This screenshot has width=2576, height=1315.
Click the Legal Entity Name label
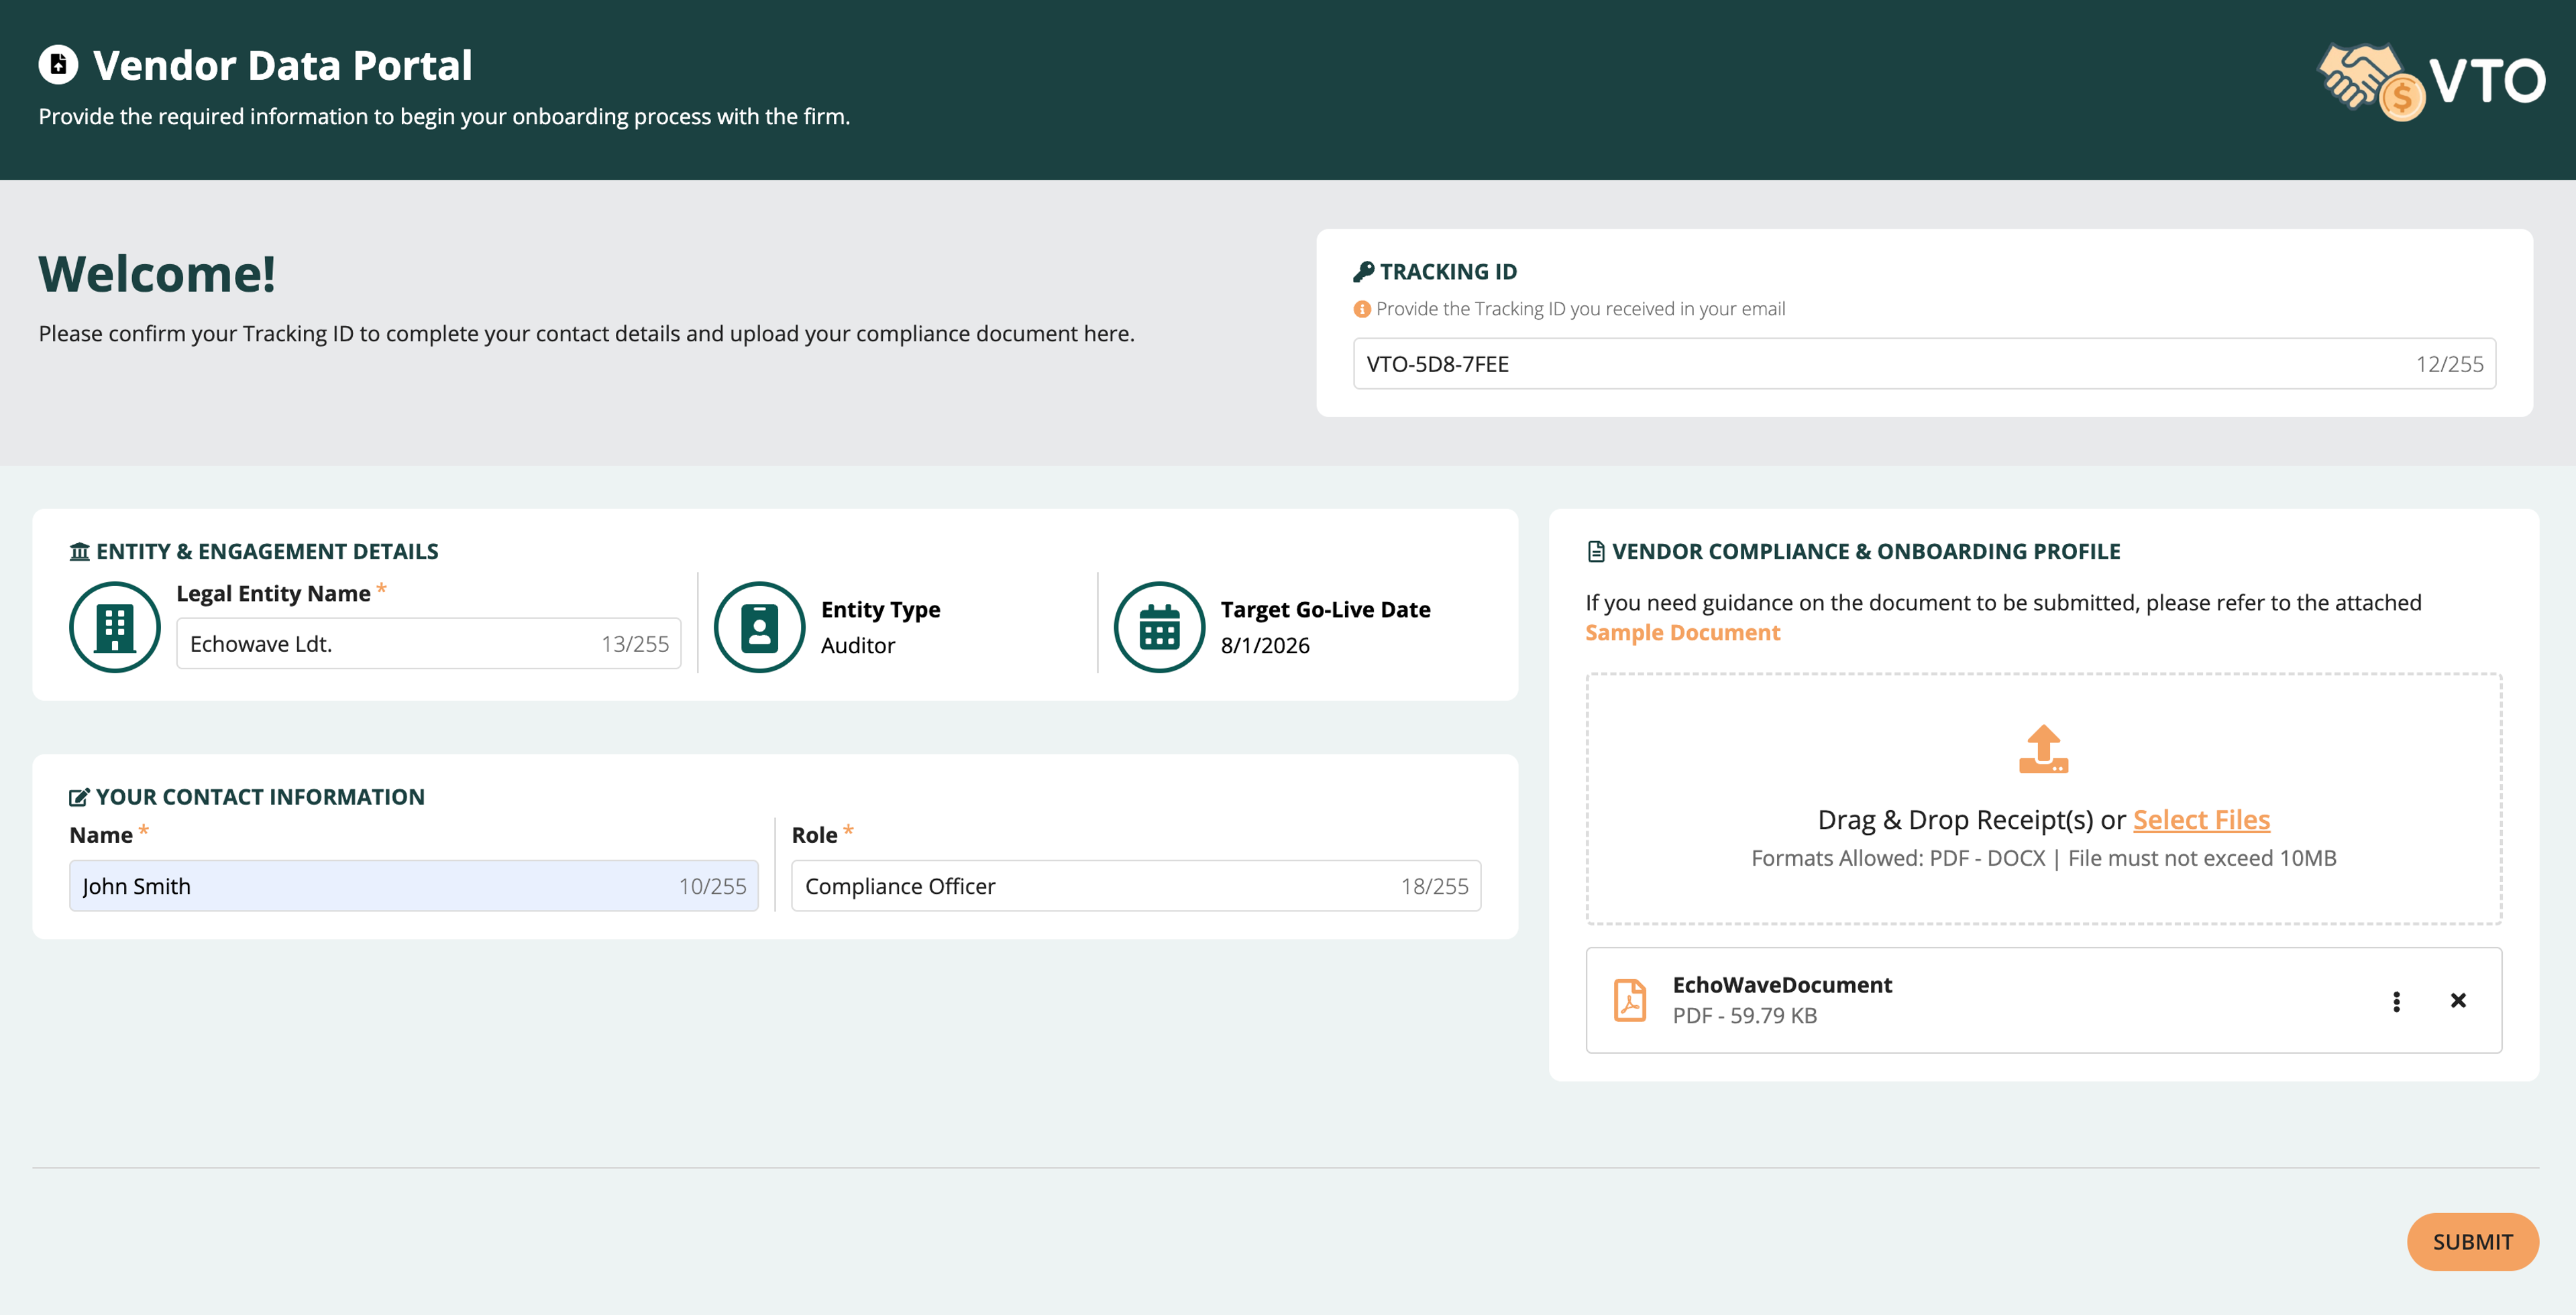pyautogui.click(x=273, y=593)
